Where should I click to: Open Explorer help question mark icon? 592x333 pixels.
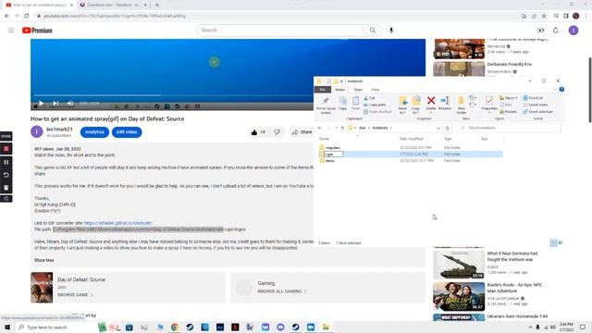click(561, 90)
